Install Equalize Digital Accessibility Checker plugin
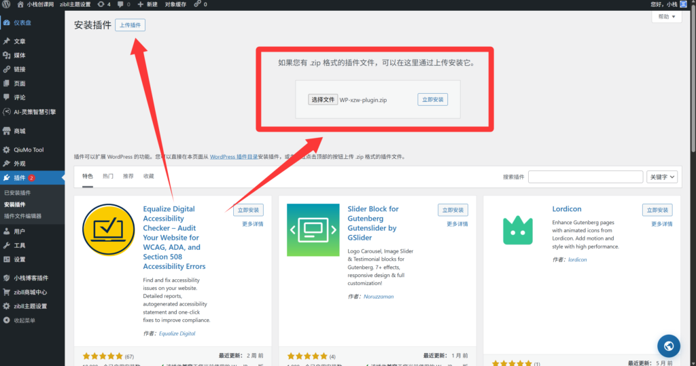 pos(248,211)
